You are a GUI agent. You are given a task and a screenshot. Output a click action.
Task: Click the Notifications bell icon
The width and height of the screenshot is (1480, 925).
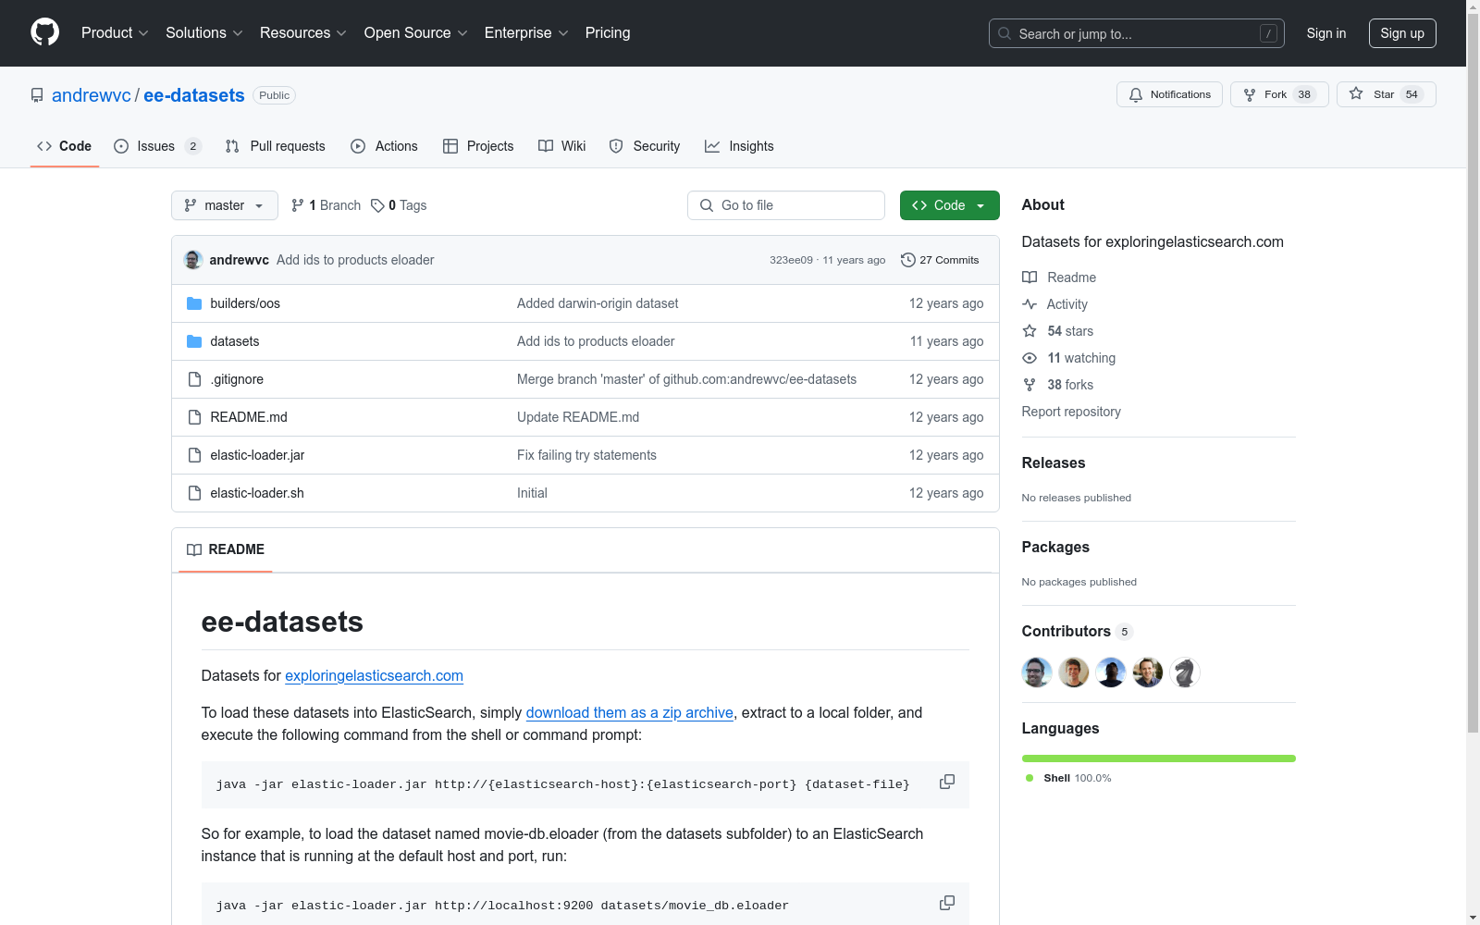(1136, 94)
